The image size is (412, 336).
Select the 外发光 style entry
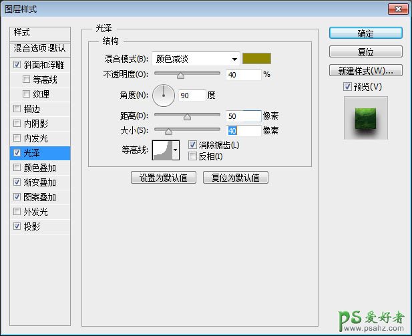tap(35, 212)
